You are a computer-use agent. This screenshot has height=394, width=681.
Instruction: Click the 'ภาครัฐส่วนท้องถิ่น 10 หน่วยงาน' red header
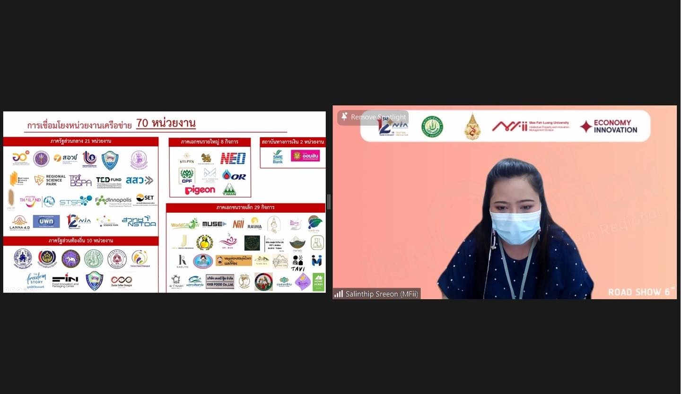pos(81,241)
